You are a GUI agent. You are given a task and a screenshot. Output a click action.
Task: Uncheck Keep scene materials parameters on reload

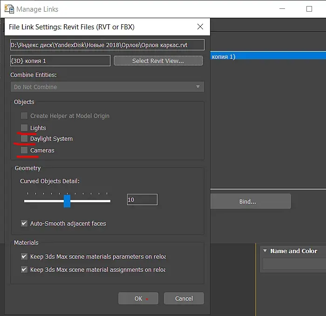click(24, 256)
